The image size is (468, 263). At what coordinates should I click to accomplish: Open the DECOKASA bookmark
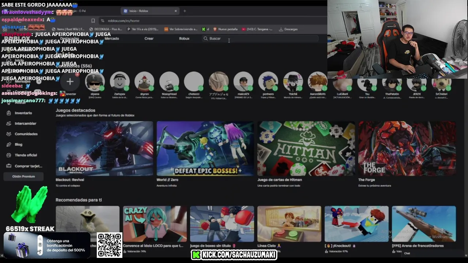pos(106,29)
